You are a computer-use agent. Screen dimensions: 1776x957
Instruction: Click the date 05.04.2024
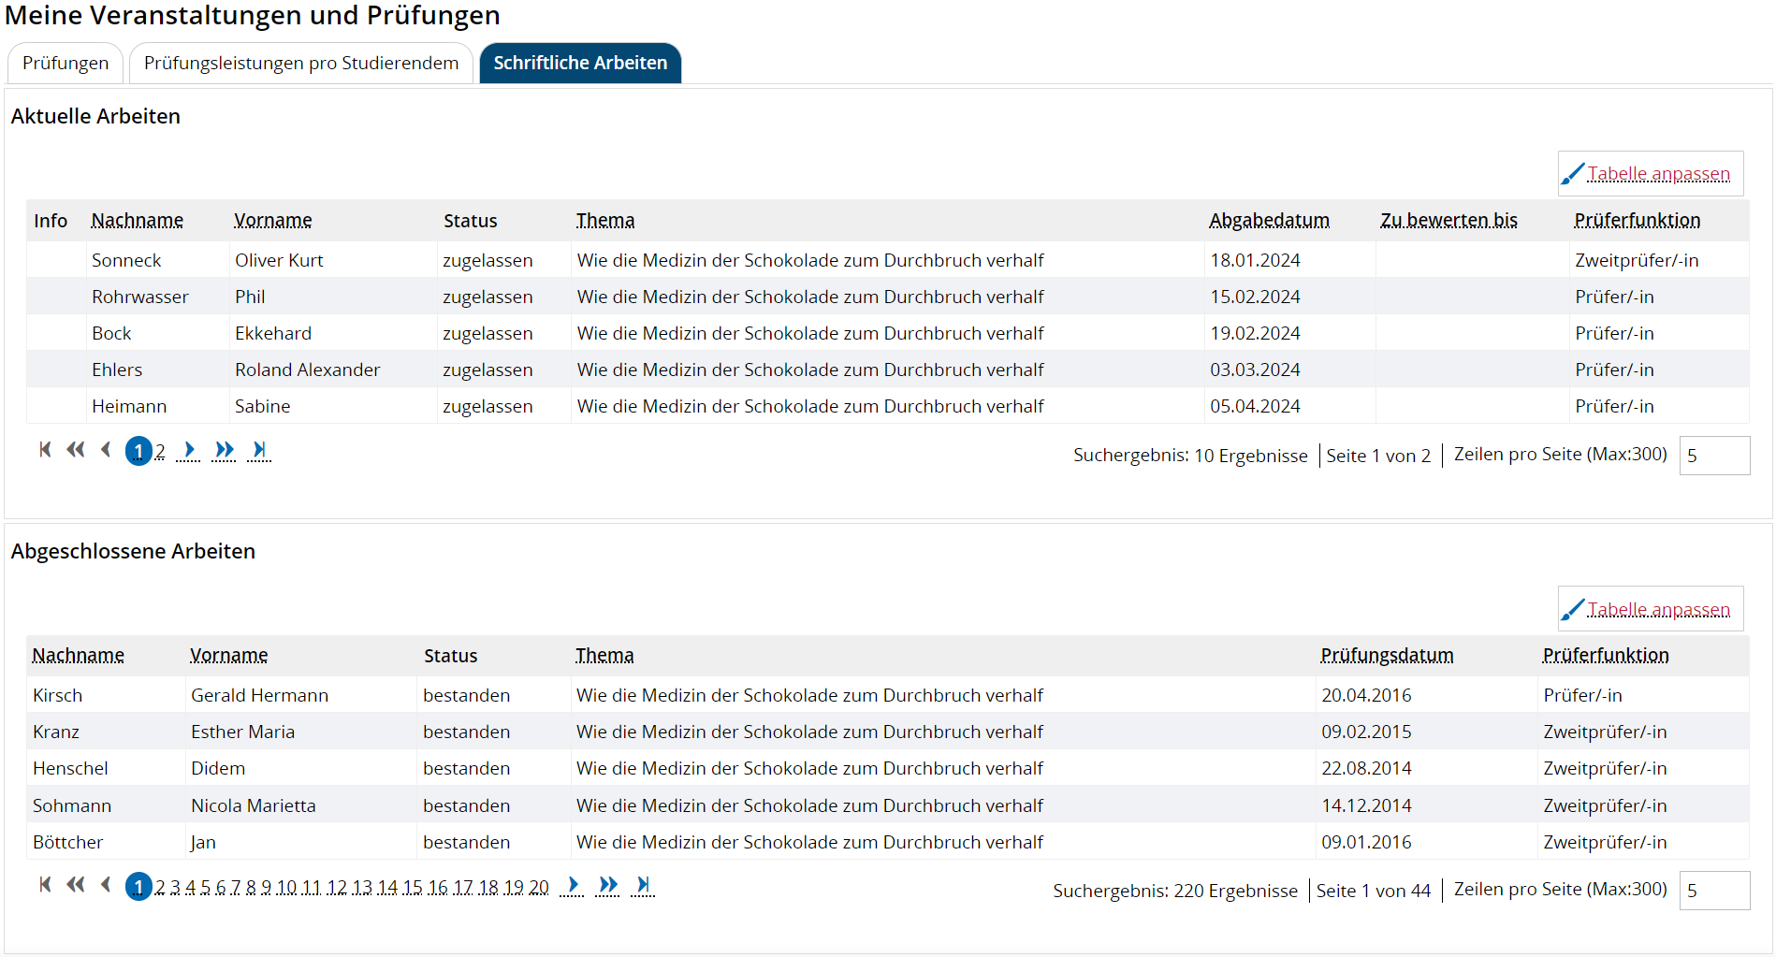coord(1255,407)
